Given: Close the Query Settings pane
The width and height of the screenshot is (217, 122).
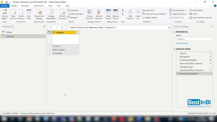Looking at the screenshot, I should click(212, 26).
